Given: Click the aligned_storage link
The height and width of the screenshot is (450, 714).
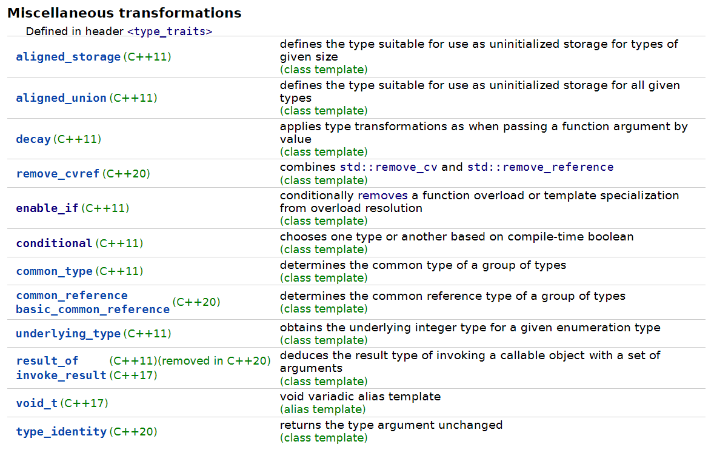Looking at the screenshot, I should pyautogui.click(x=68, y=57).
